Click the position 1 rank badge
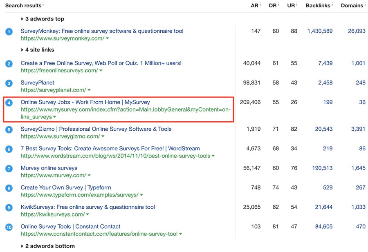368x252 pixels. tap(9, 32)
